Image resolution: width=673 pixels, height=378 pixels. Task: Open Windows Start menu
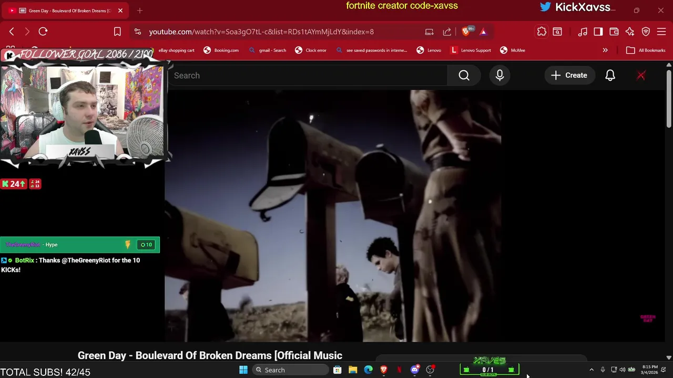tap(243, 370)
